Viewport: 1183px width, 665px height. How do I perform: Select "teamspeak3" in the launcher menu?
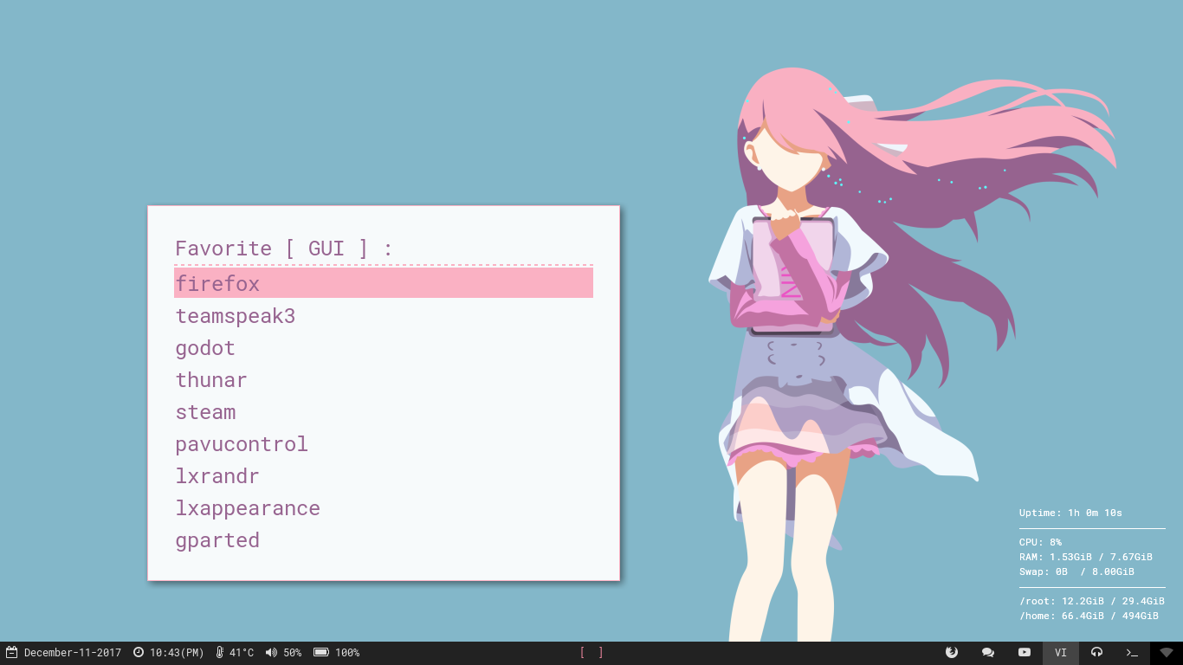(235, 315)
